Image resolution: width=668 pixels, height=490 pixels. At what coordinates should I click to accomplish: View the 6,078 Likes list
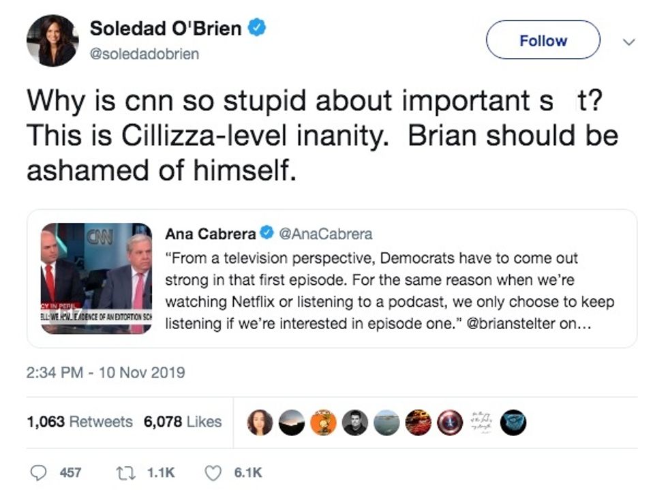182,422
